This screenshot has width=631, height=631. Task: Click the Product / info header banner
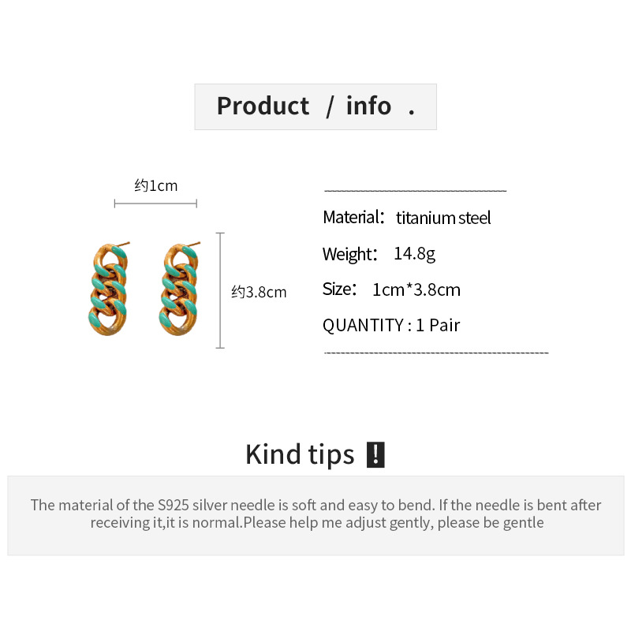315,106
